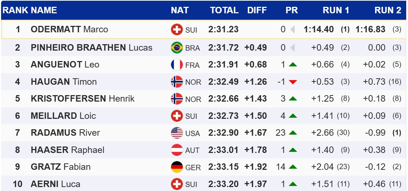Click the USA flag icon

pyautogui.click(x=177, y=133)
